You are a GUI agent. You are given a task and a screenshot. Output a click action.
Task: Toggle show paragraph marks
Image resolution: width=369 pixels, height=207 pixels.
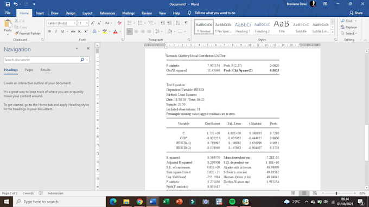click(186, 23)
